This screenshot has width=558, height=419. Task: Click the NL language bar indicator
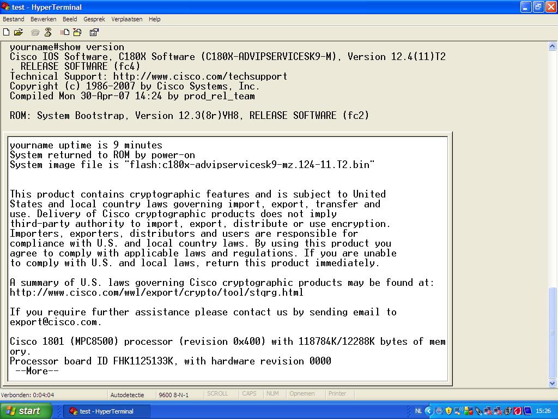tap(418, 411)
